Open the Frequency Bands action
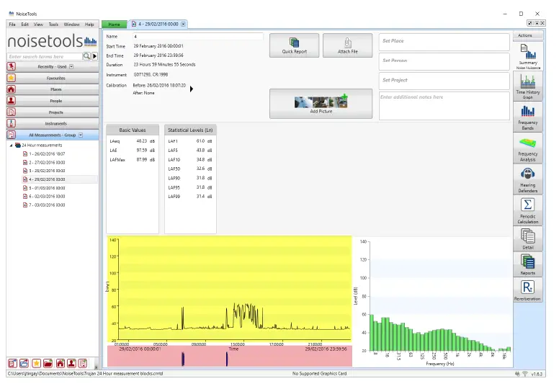 coord(527,117)
